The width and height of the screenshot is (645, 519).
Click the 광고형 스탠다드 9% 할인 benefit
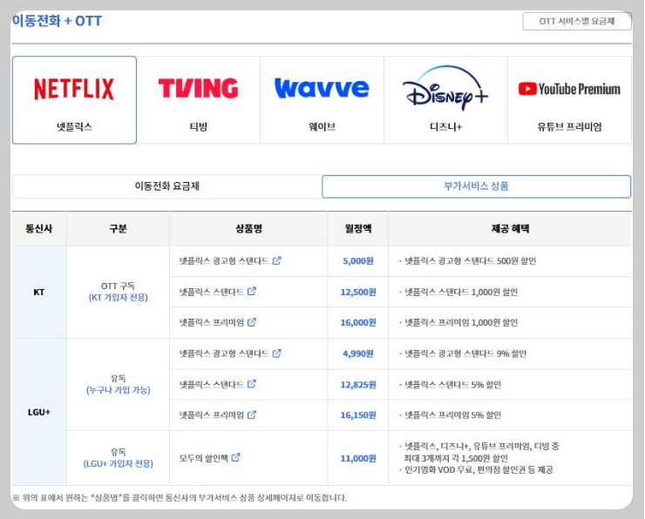(465, 354)
